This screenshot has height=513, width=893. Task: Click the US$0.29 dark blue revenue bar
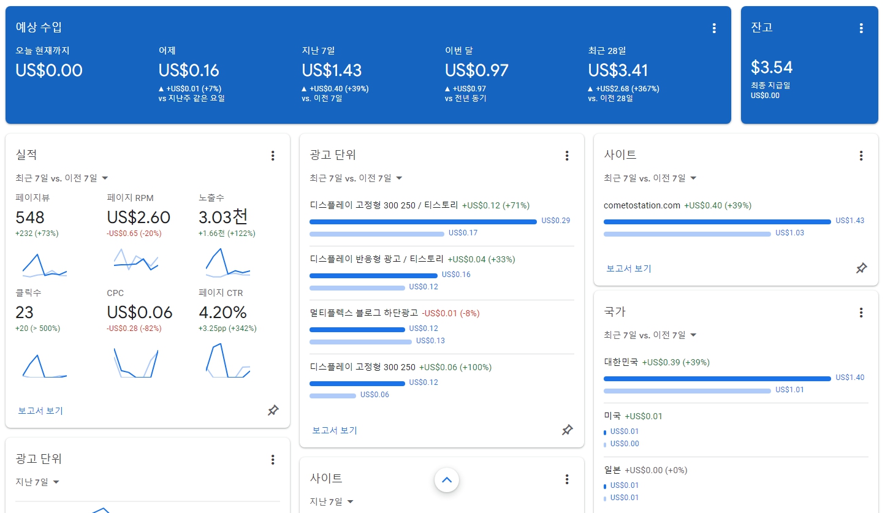[423, 221]
